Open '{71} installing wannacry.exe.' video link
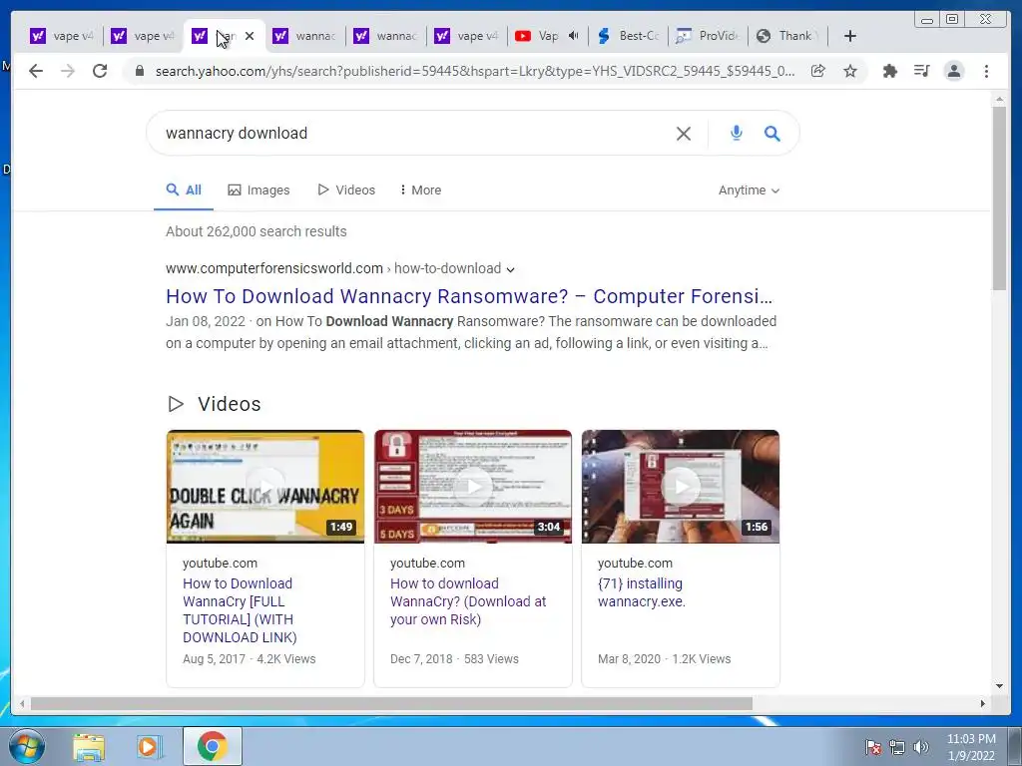The image size is (1022, 766). pyautogui.click(x=642, y=592)
